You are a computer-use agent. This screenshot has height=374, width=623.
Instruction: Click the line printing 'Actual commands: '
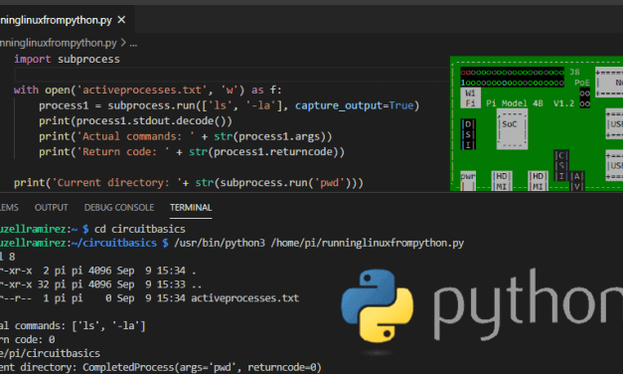click(186, 136)
